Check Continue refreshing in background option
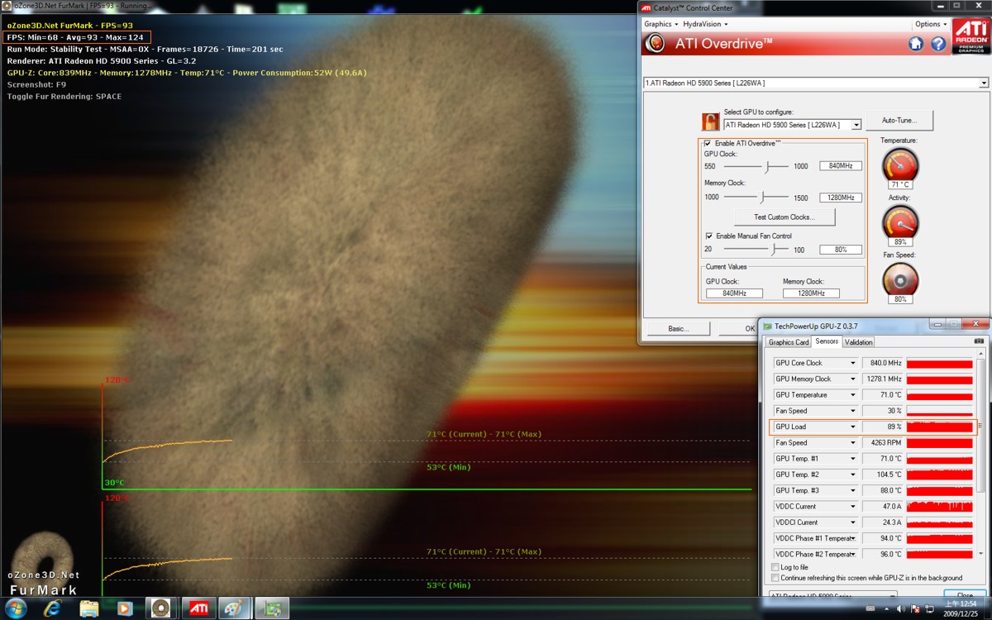 click(x=775, y=578)
